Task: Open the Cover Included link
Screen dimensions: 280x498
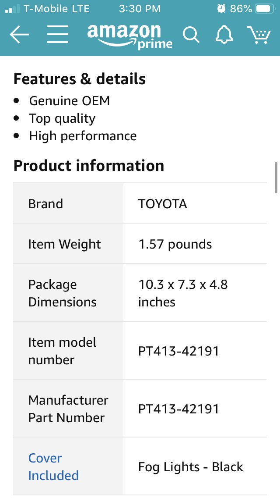Action: pos(53,466)
